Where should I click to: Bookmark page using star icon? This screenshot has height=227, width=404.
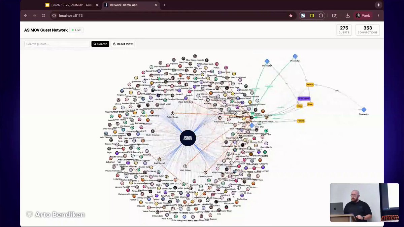tap(291, 15)
